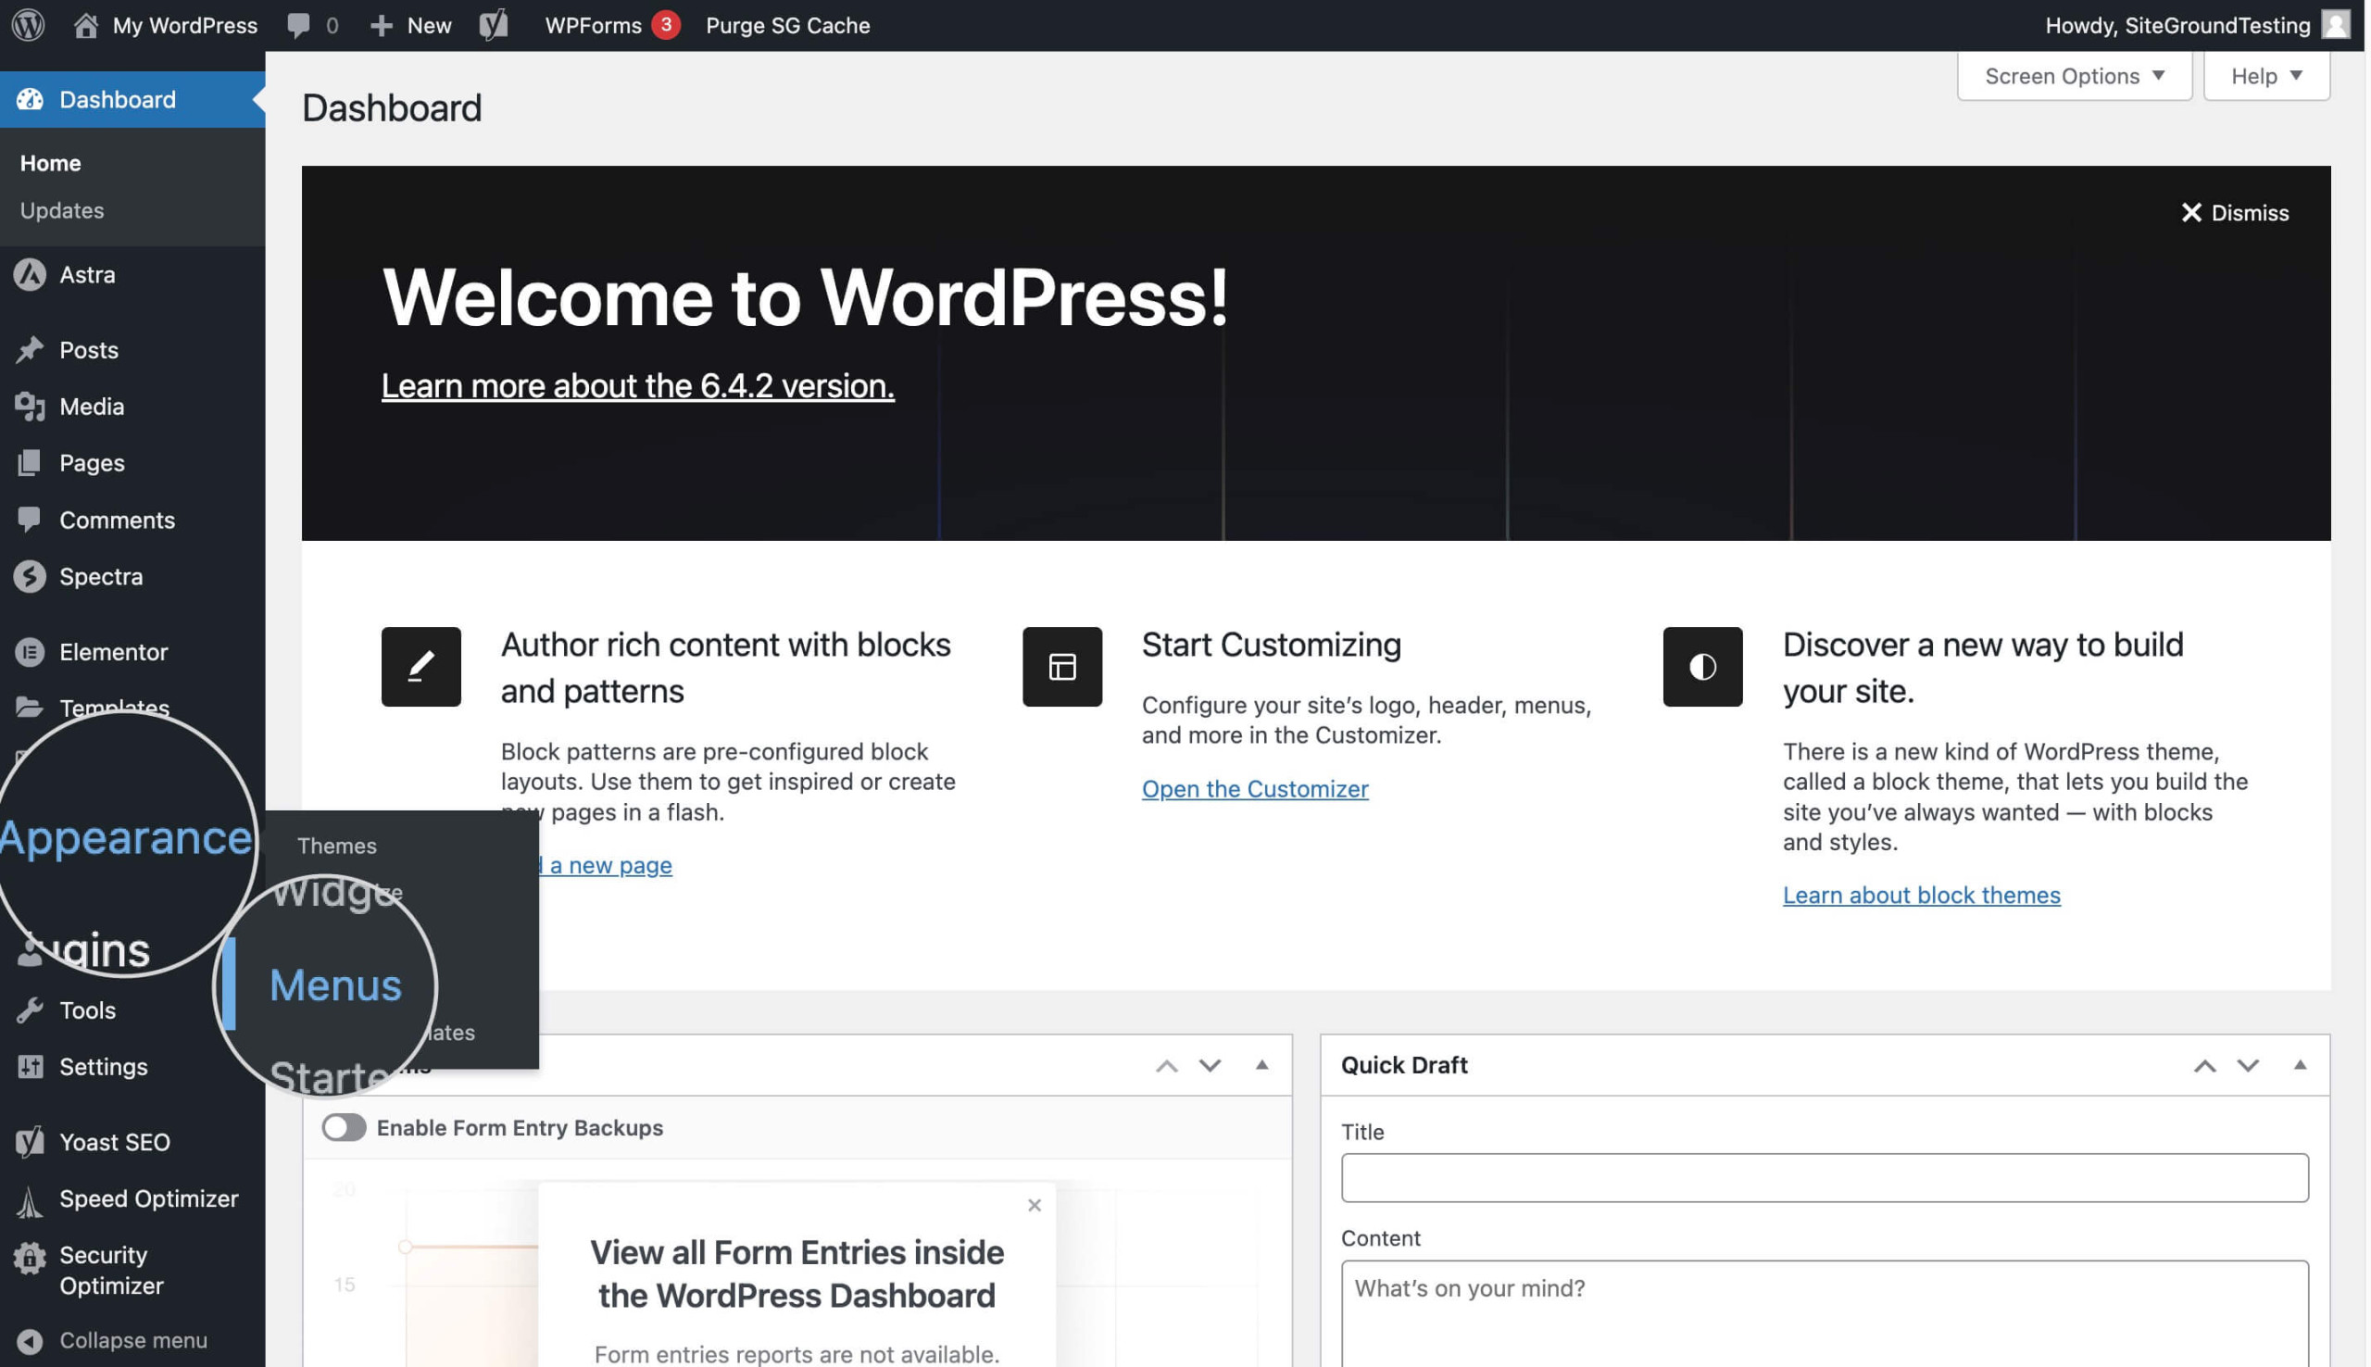Click the WPForms red notification badge
Image resolution: width=2371 pixels, height=1367 pixels.
tap(667, 24)
